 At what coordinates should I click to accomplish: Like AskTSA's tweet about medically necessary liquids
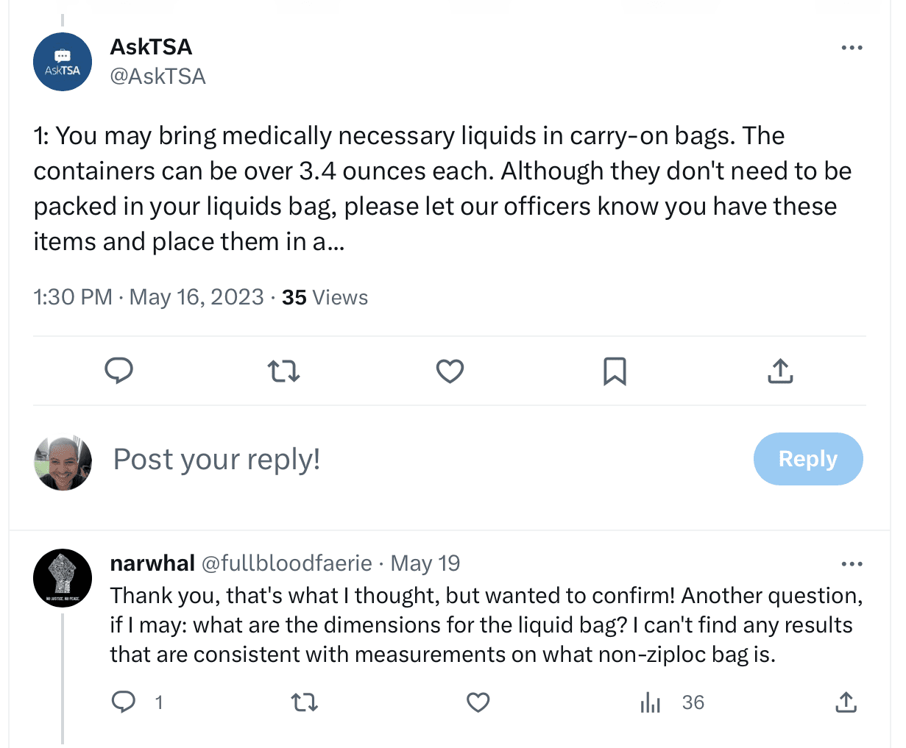450,371
